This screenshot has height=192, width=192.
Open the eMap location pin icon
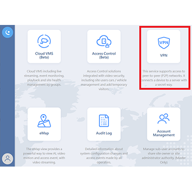click(x=44, y=120)
